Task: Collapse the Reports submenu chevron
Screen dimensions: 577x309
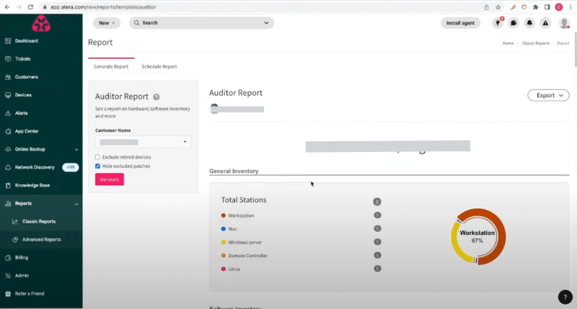Action: coord(76,204)
